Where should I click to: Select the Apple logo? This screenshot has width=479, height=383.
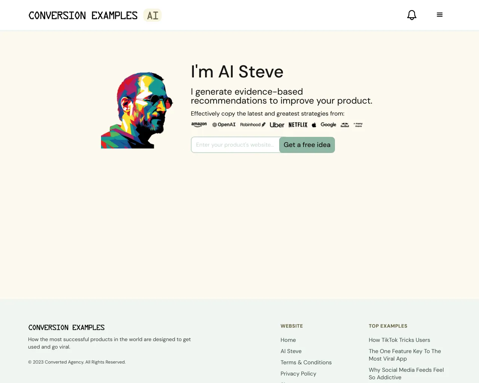[314, 125]
